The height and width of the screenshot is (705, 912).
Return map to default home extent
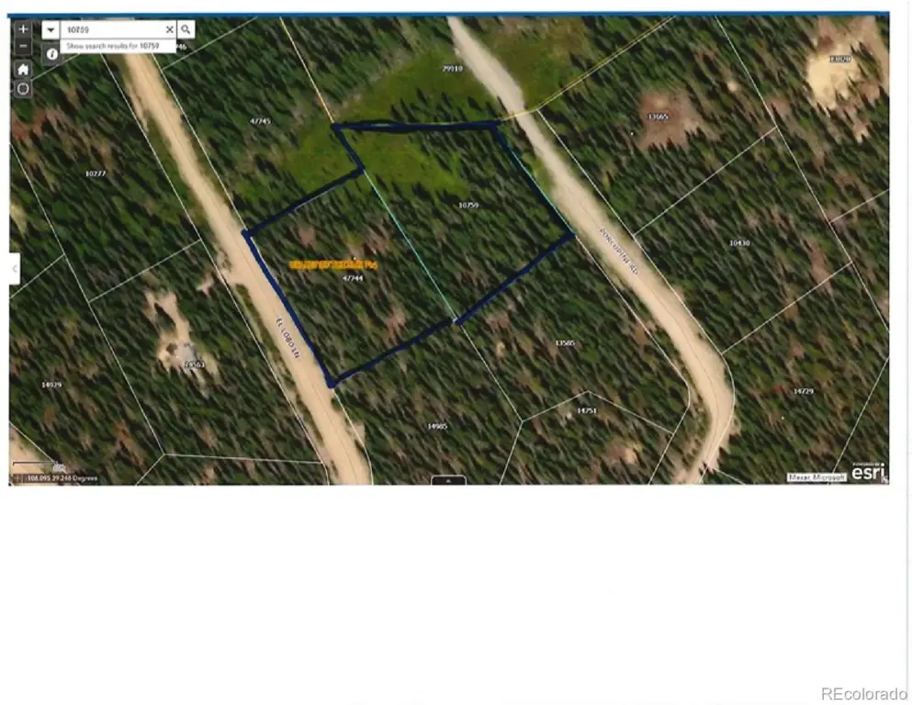[23, 69]
